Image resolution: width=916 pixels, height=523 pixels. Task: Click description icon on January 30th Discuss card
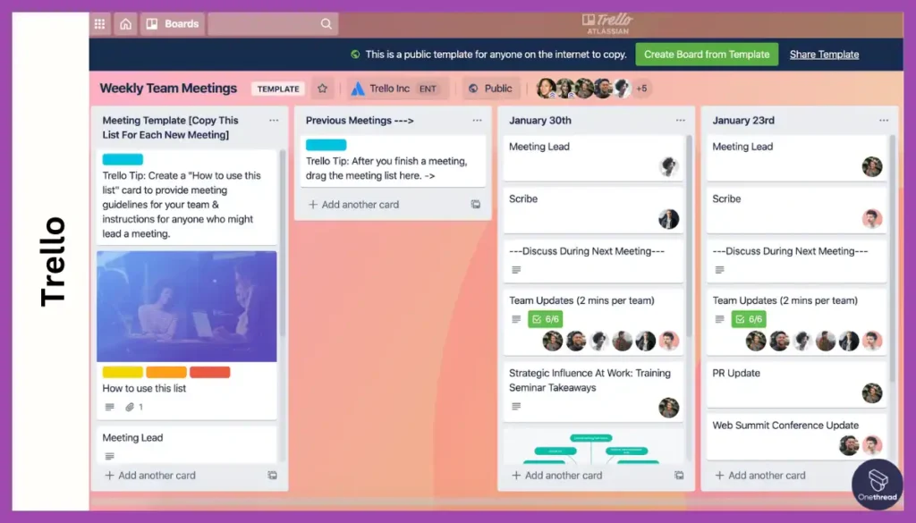(x=516, y=270)
